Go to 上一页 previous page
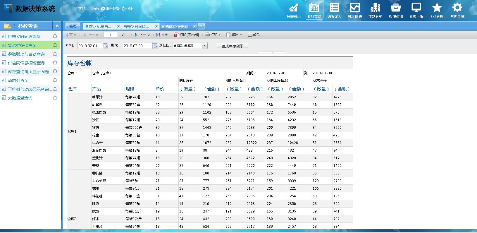Viewport: 477px width, 233px height. tap(91, 35)
